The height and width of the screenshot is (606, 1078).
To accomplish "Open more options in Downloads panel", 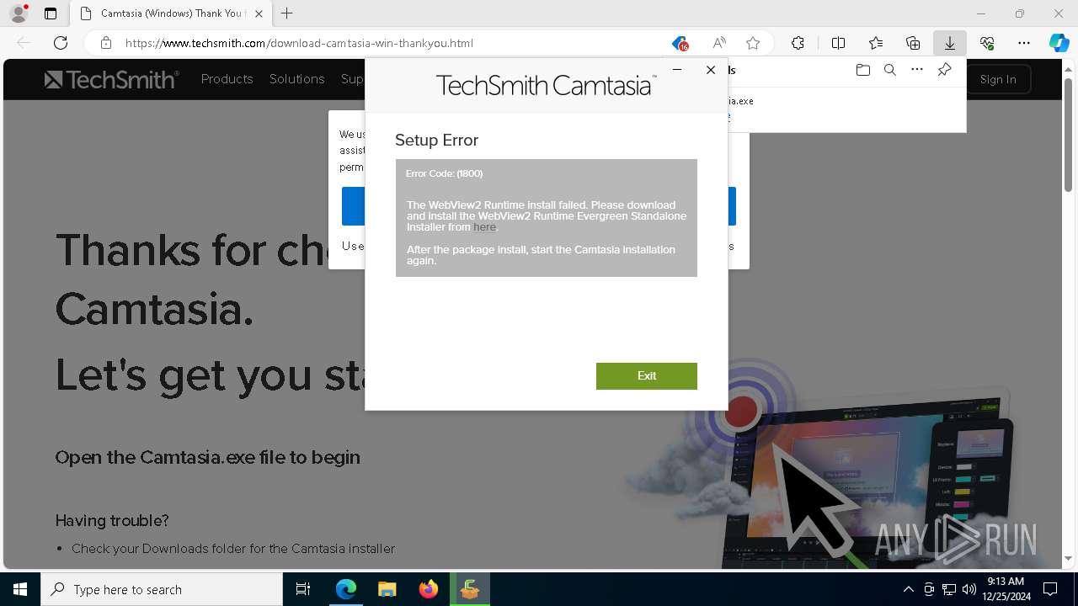I will click(x=917, y=70).
